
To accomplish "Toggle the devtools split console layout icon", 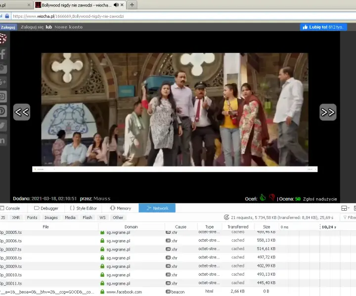I will (x=344, y=208).
